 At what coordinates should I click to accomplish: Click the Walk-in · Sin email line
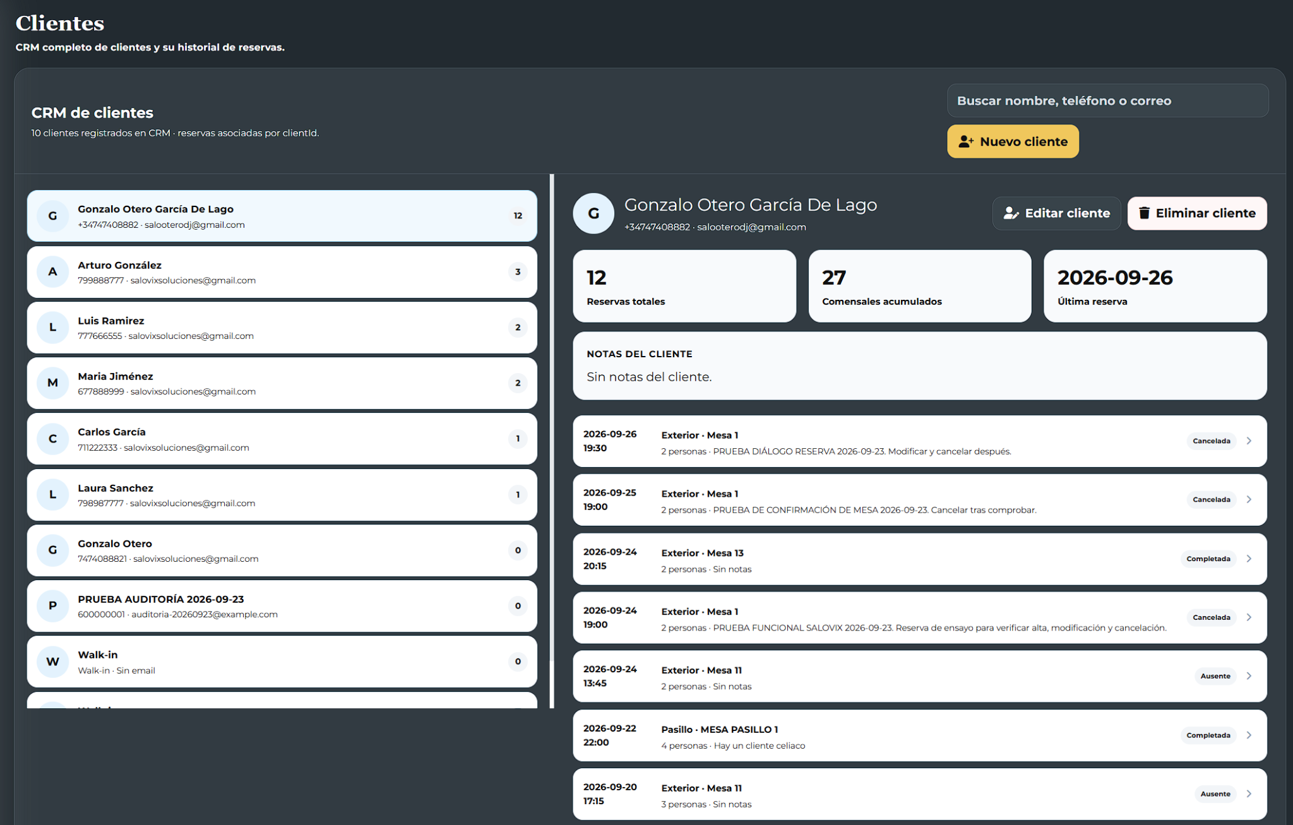click(116, 670)
